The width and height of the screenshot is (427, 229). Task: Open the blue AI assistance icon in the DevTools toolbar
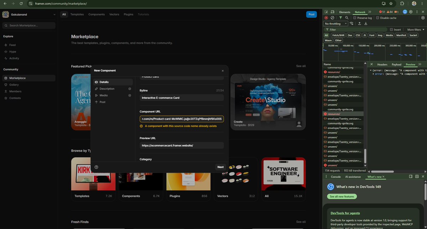pos(405,12)
